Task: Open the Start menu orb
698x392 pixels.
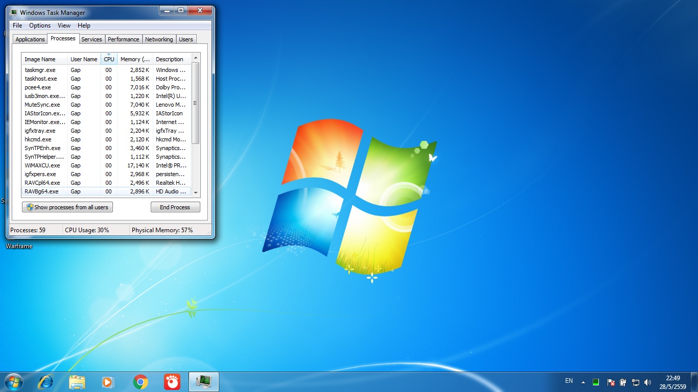Action: (x=13, y=382)
